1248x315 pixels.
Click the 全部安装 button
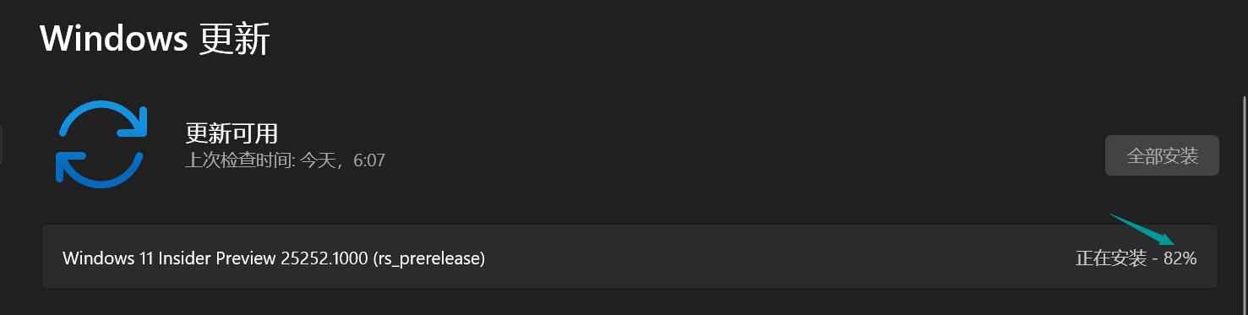coord(1162,155)
